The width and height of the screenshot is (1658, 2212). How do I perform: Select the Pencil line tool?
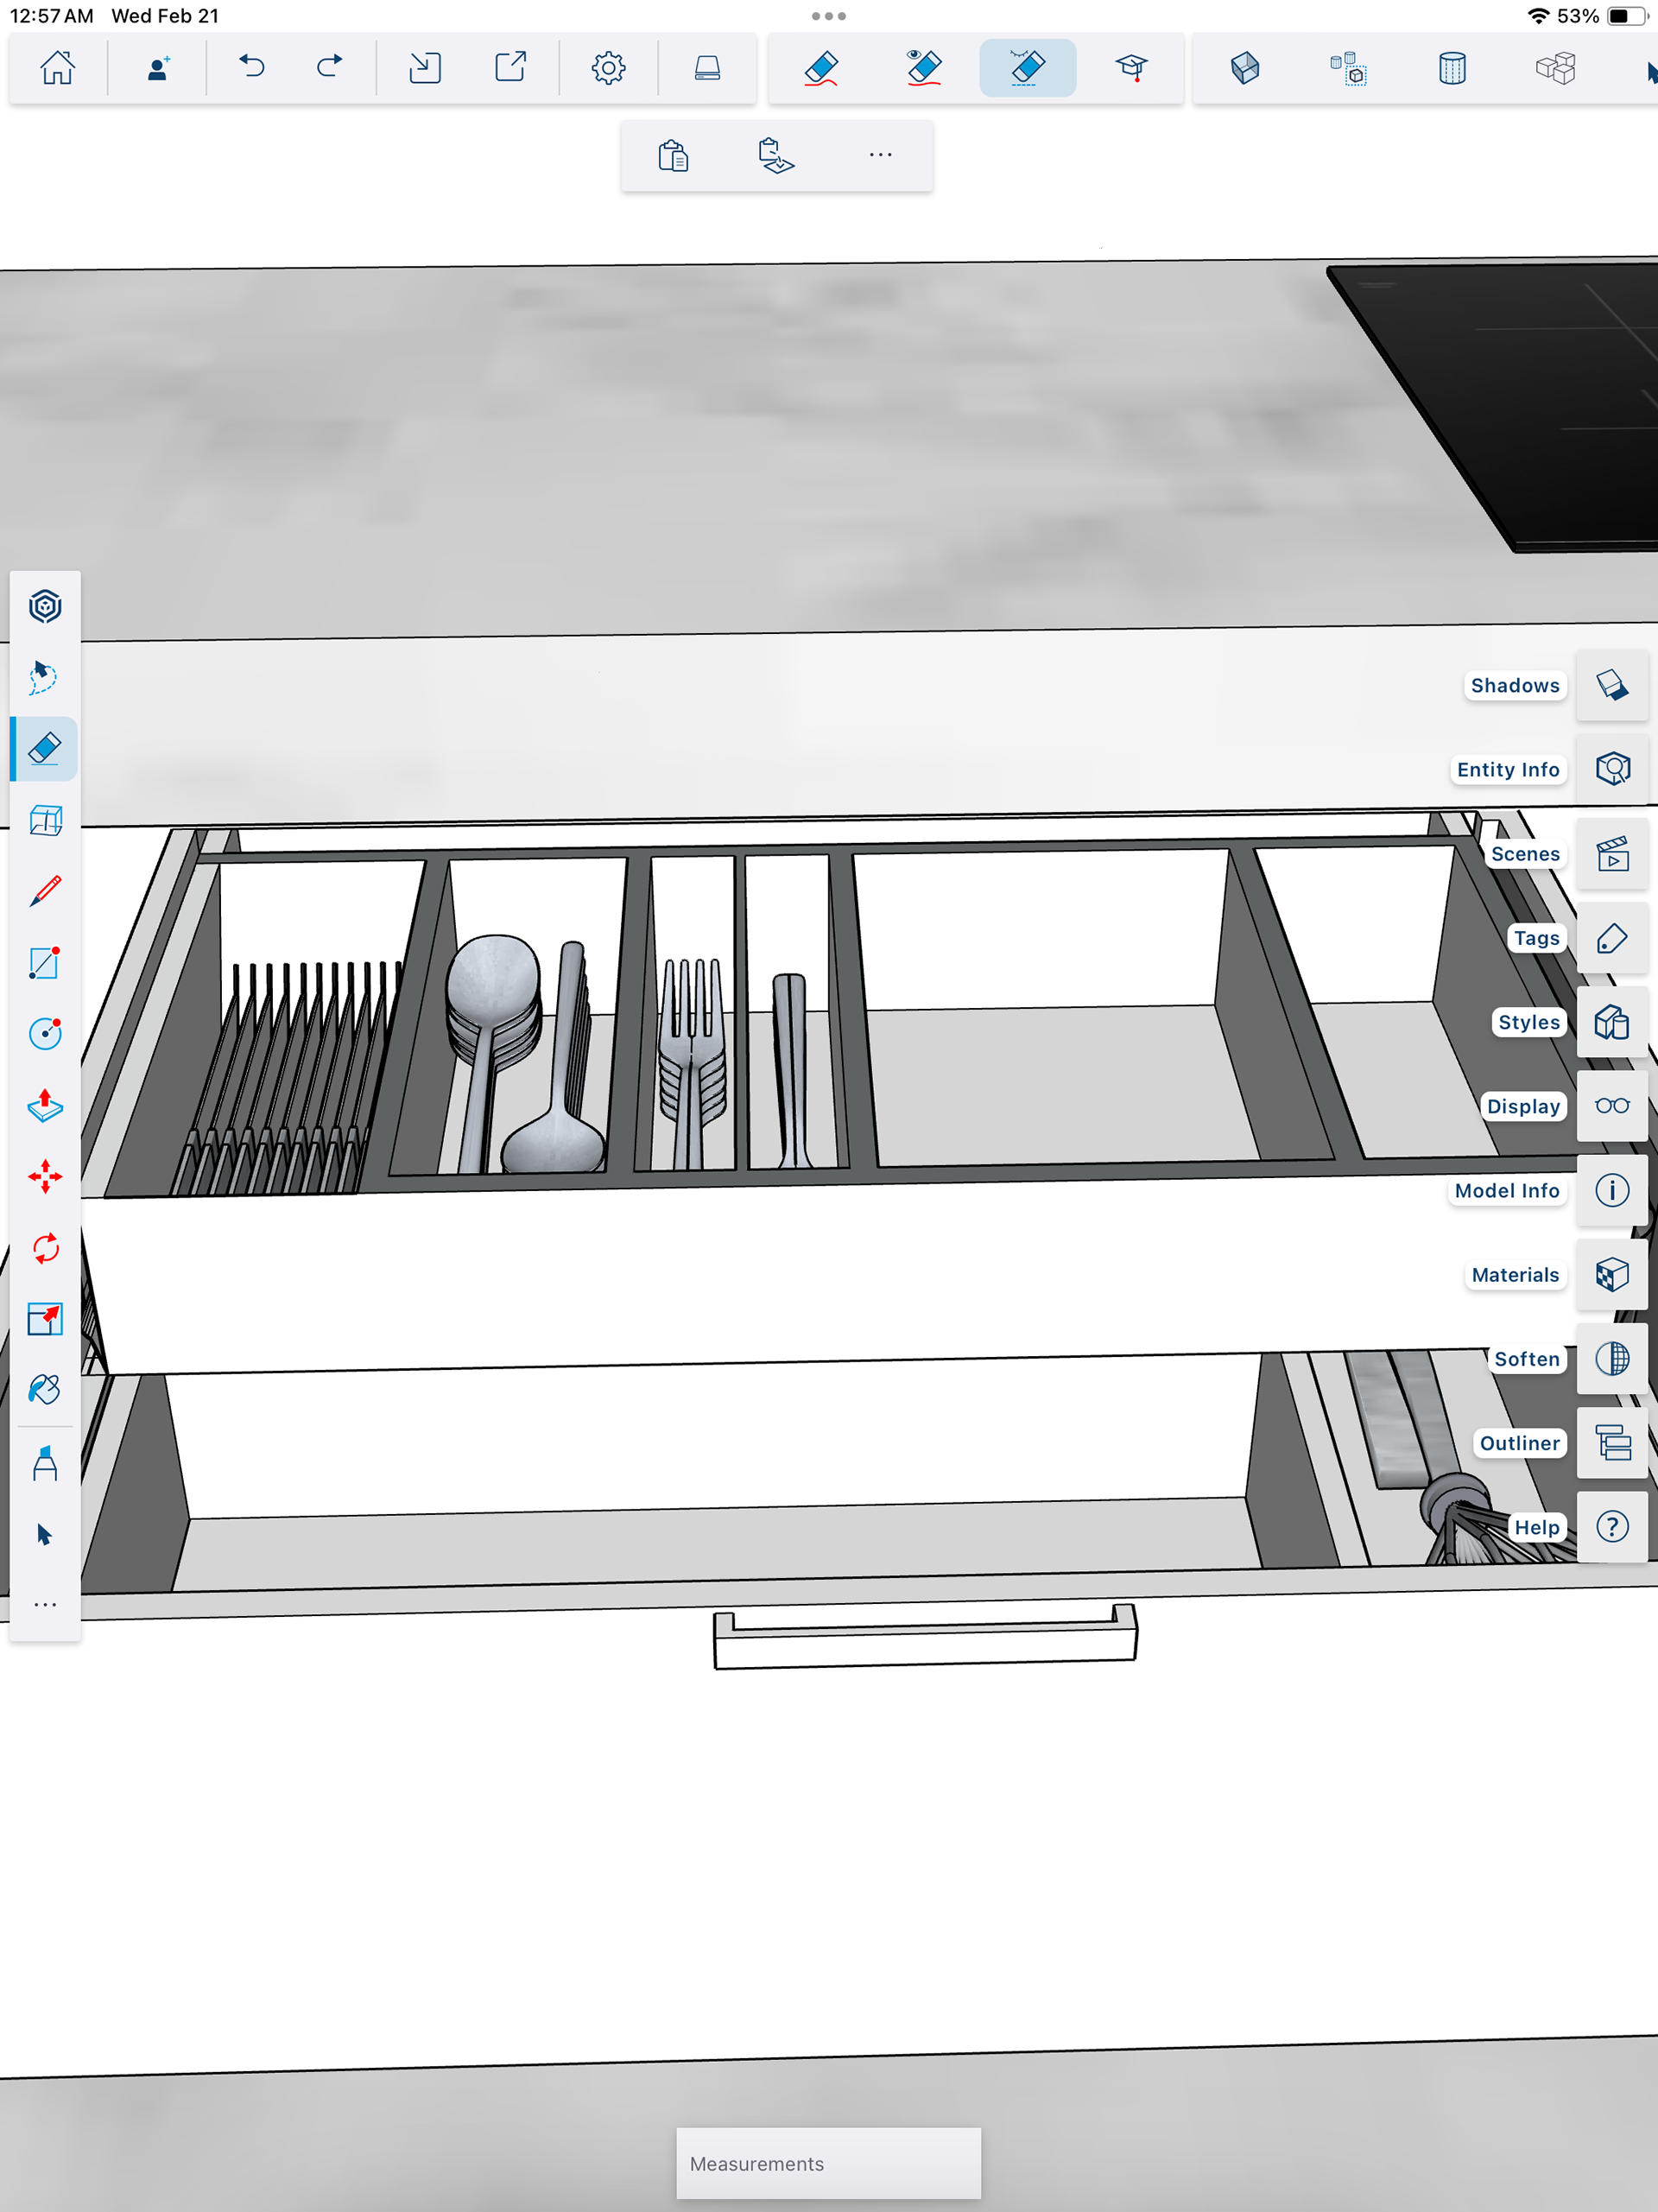pyautogui.click(x=44, y=891)
